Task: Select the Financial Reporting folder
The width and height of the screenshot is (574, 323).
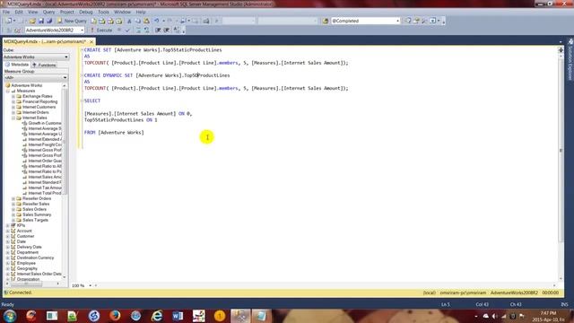Action: pos(39,101)
